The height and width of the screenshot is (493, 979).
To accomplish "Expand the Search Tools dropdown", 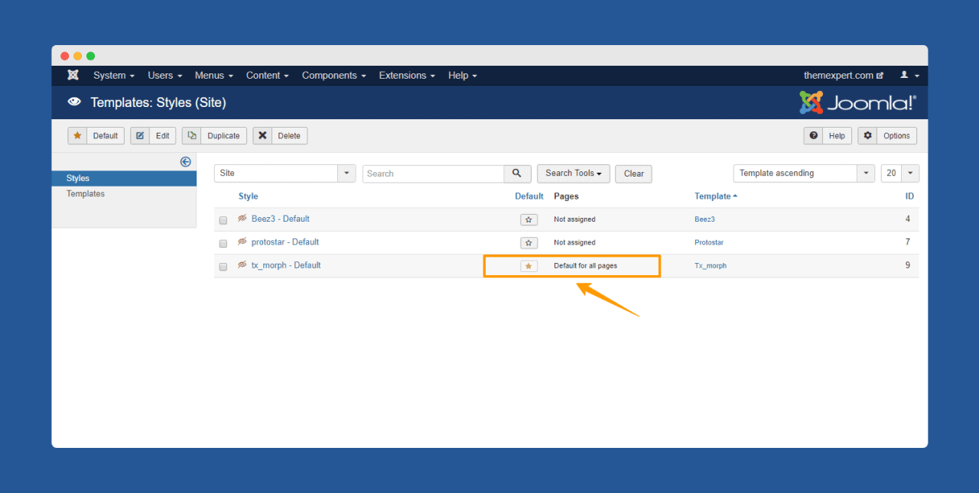I will tap(574, 174).
